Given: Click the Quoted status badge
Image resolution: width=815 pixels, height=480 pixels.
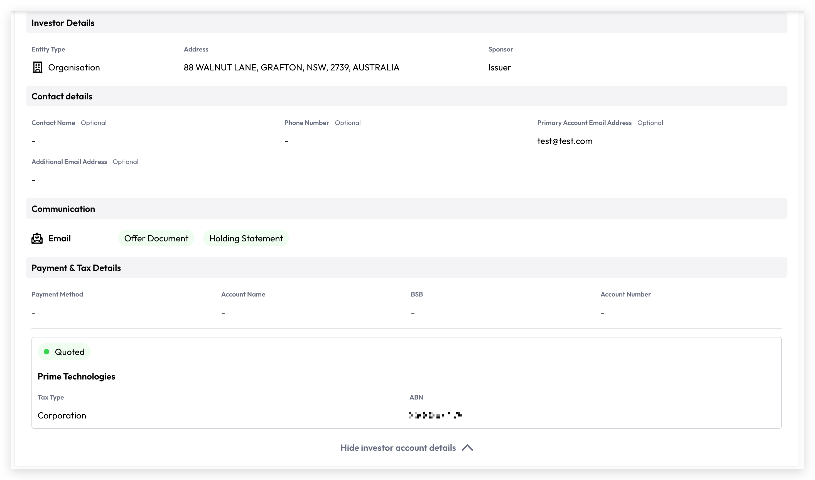Looking at the screenshot, I should click(x=64, y=352).
